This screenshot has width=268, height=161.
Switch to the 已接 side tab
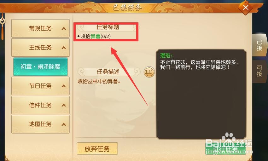[259, 45]
